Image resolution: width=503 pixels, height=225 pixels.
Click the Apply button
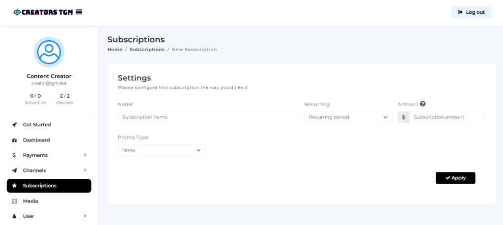[455, 178]
